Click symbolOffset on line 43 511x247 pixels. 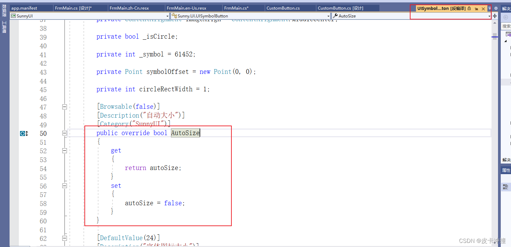pos(167,72)
